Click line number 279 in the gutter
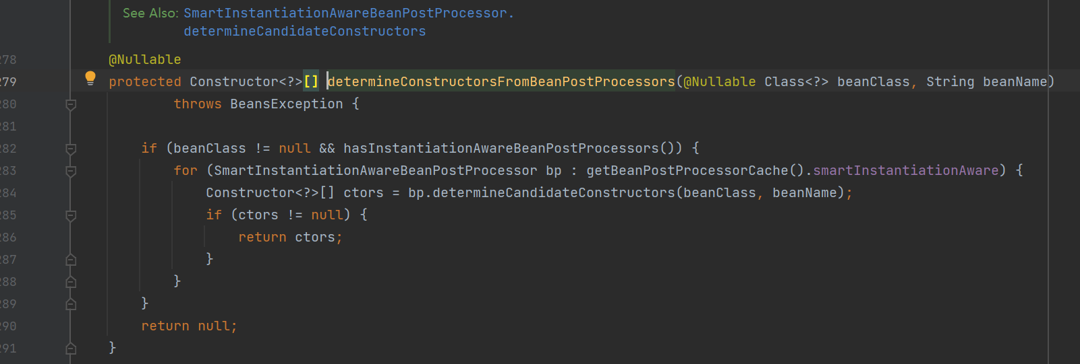This screenshot has height=364, width=1080. pyautogui.click(x=8, y=82)
